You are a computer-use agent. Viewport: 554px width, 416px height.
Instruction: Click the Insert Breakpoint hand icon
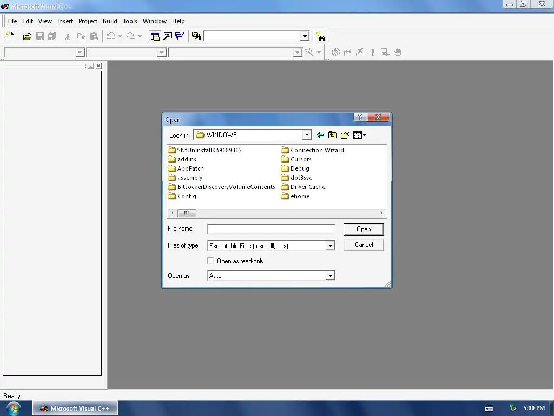(x=398, y=53)
